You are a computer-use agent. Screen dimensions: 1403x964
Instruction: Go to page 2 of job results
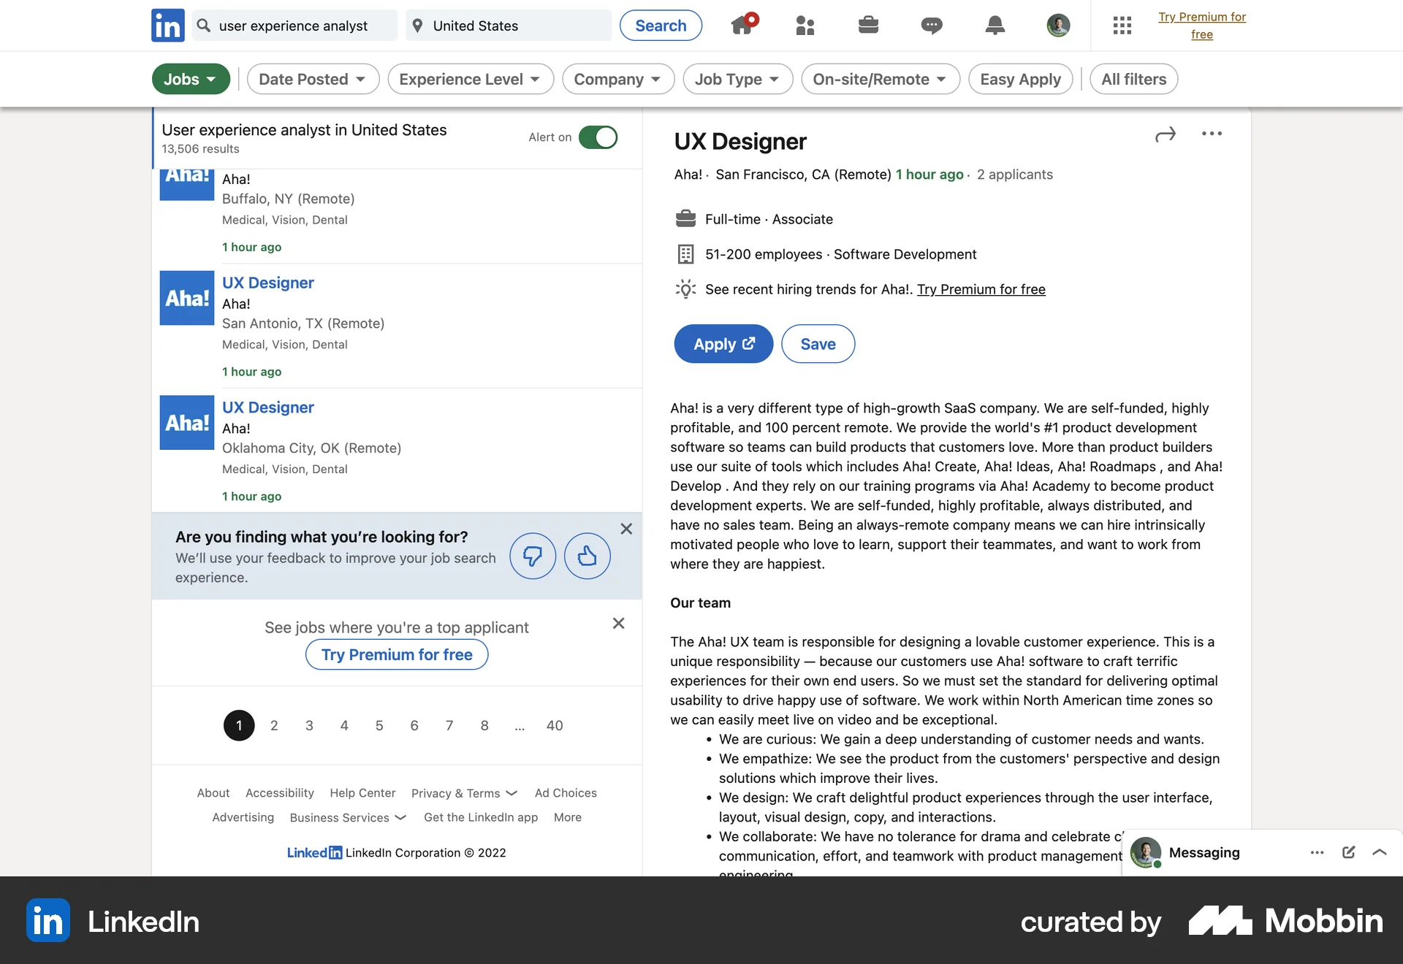[274, 725]
